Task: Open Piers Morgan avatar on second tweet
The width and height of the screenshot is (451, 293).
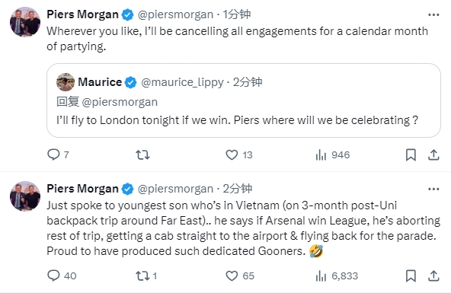Action: (25, 196)
